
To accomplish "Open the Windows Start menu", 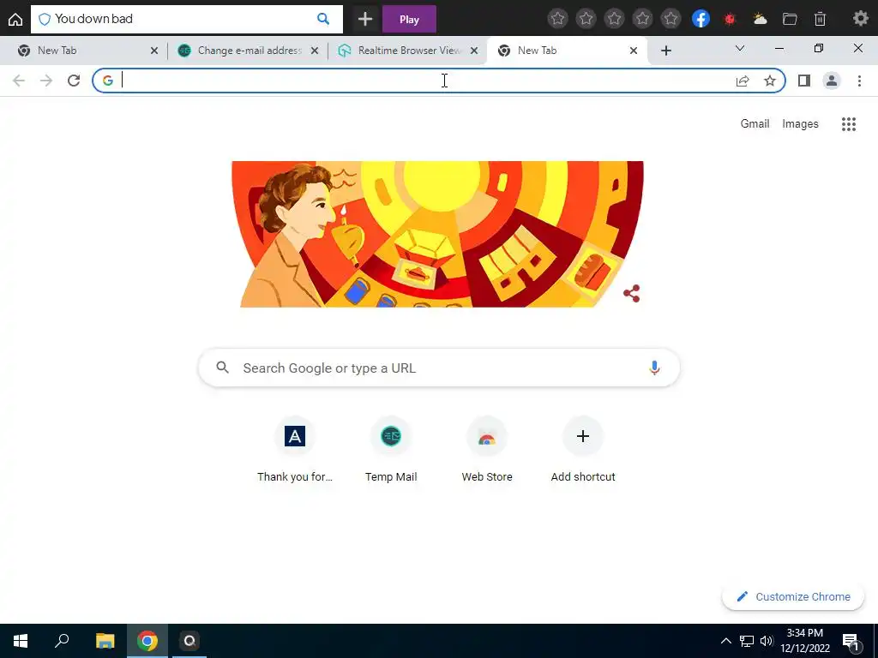I will [21, 641].
